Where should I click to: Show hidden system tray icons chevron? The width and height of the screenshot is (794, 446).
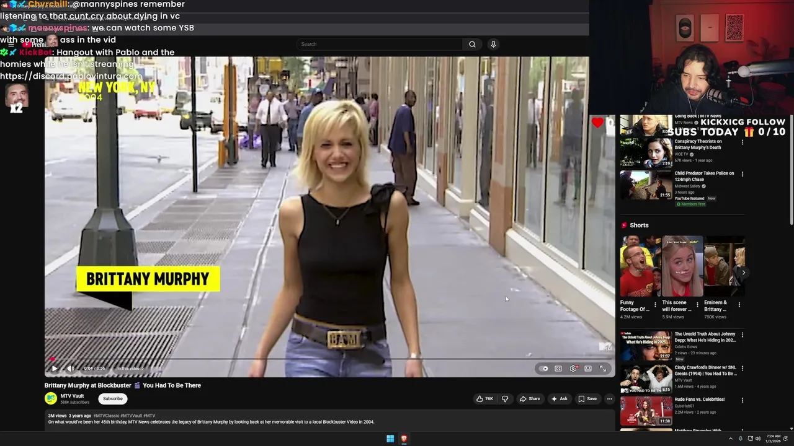tap(730, 439)
